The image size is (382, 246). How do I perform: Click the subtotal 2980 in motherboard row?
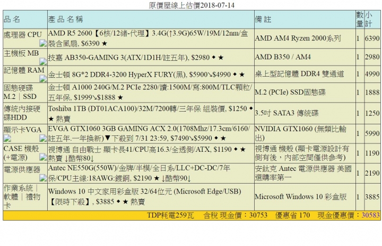coord(372,57)
